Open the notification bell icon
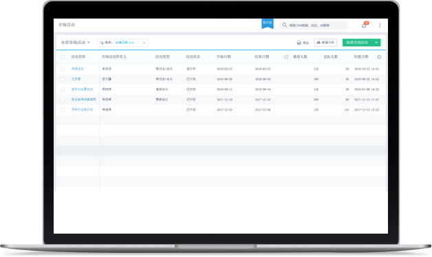 tap(364, 25)
